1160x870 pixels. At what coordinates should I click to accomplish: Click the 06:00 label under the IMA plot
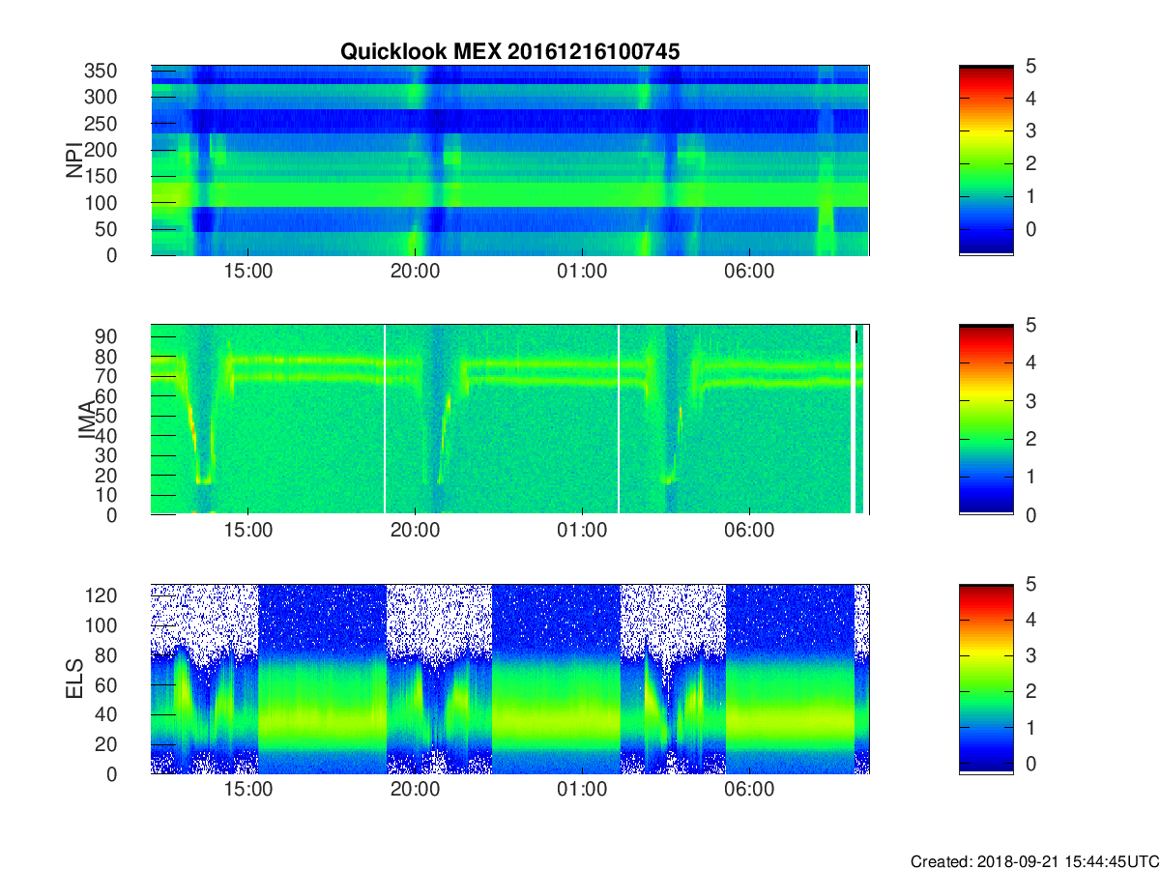point(749,531)
